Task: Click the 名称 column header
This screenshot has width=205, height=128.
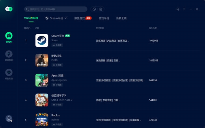Action: tap(37, 28)
